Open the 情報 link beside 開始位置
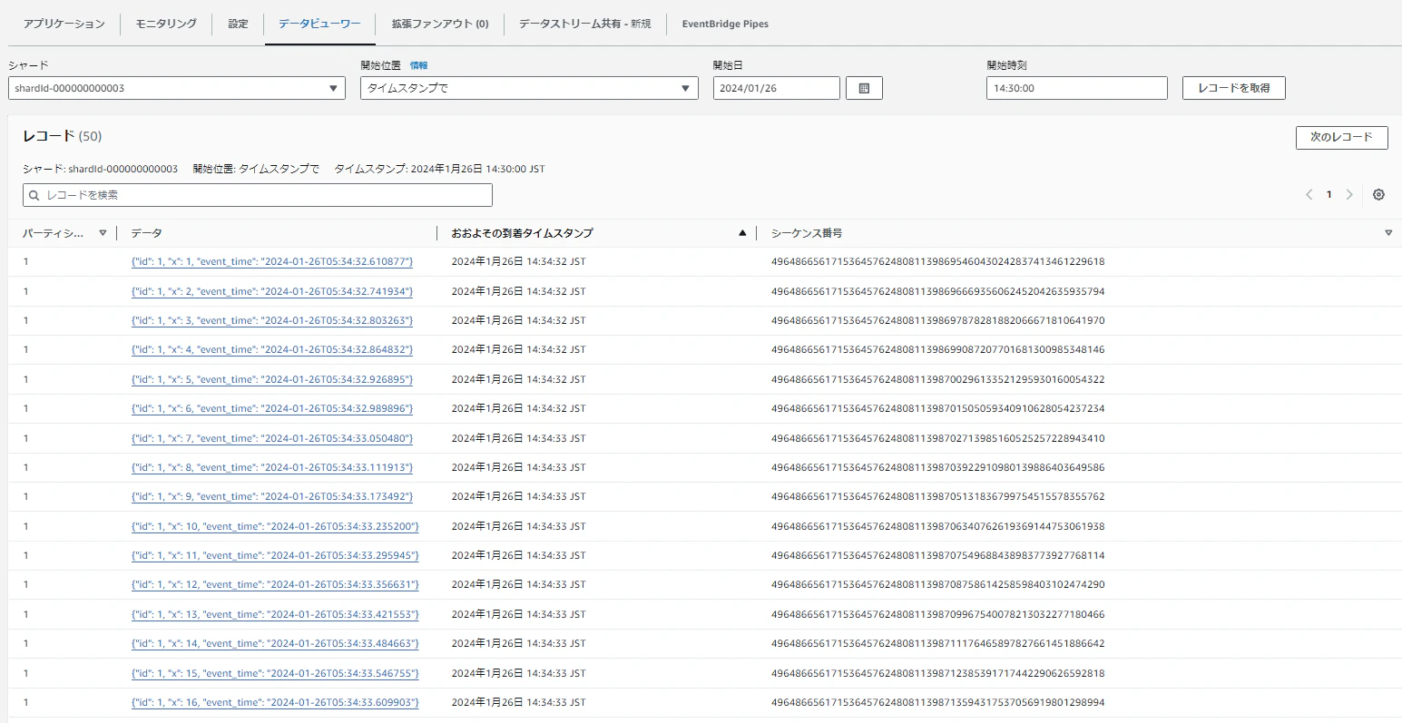Screen dimensions: 1402x723 coord(419,64)
